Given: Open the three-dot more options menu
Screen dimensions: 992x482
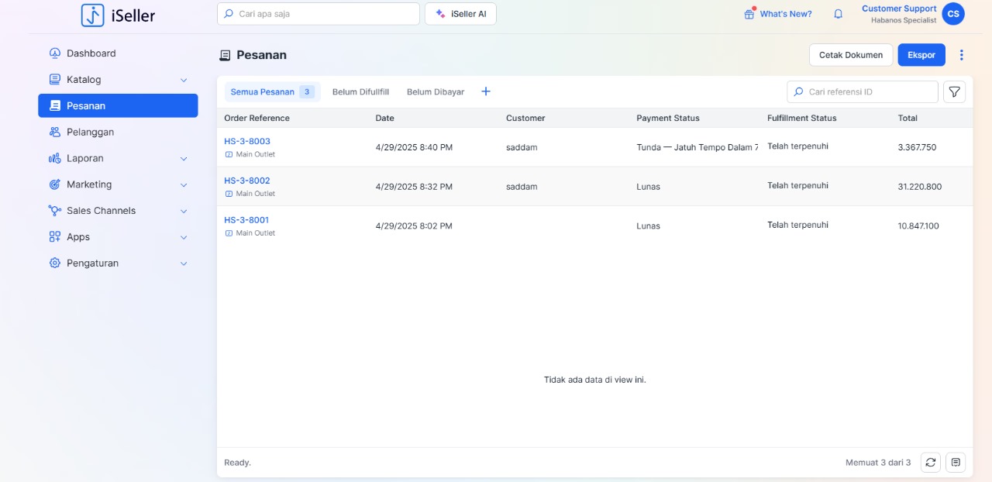Looking at the screenshot, I should (962, 55).
